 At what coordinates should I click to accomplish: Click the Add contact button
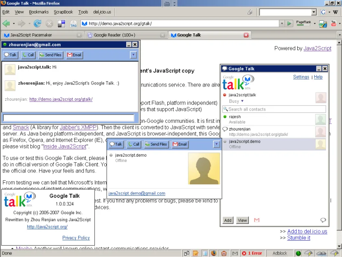pyautogui.click(x=228, y=220)
